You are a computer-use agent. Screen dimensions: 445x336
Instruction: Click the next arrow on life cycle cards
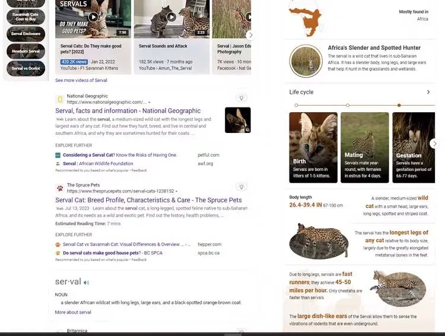click(x=434, y=144)
